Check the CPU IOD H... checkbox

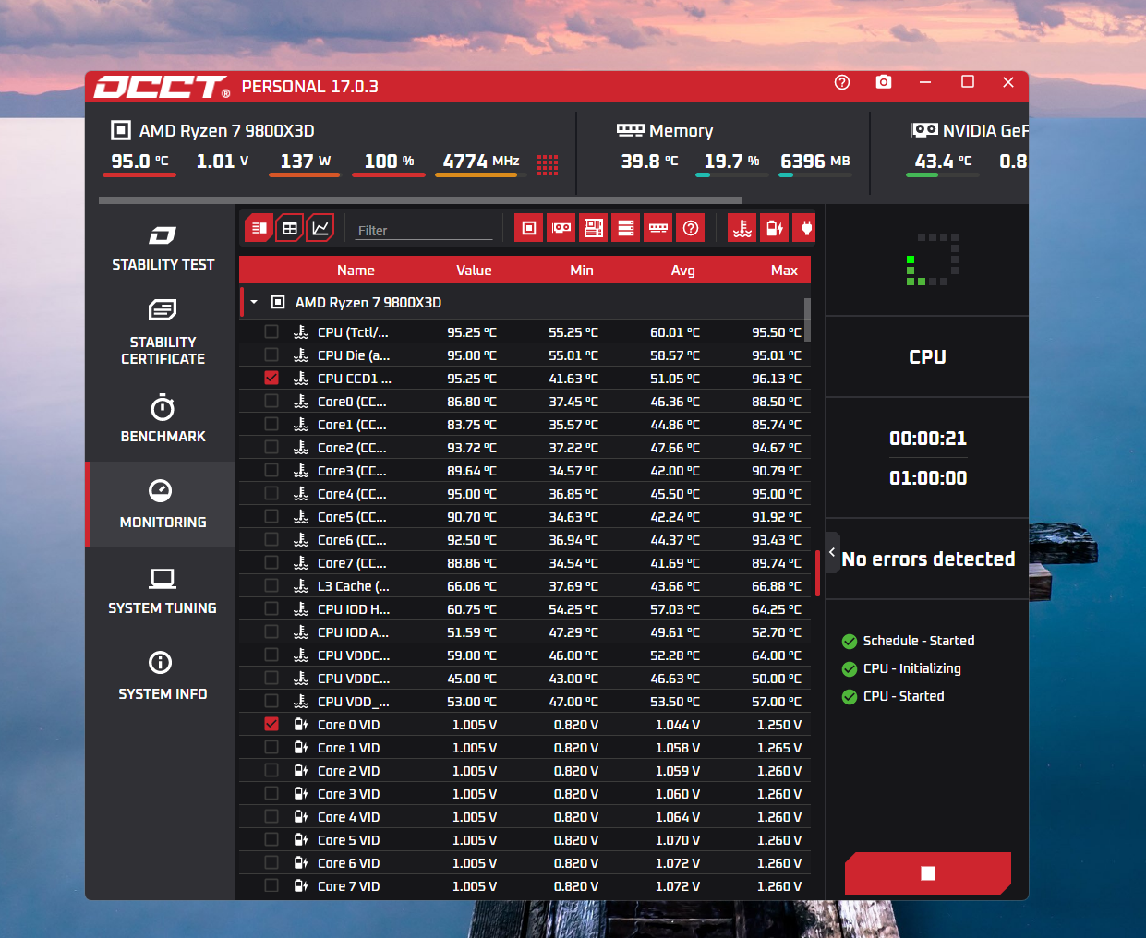click(x=271, y=608)
